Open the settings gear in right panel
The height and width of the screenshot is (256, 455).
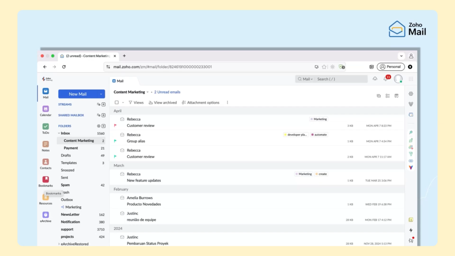[411, 94]
